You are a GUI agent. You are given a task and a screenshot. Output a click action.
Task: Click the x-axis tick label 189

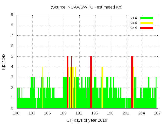tap(63, 113)
